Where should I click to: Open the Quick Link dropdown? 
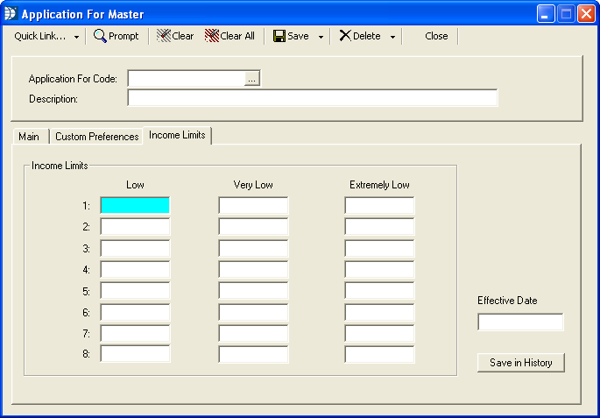[x=46, y=36]
